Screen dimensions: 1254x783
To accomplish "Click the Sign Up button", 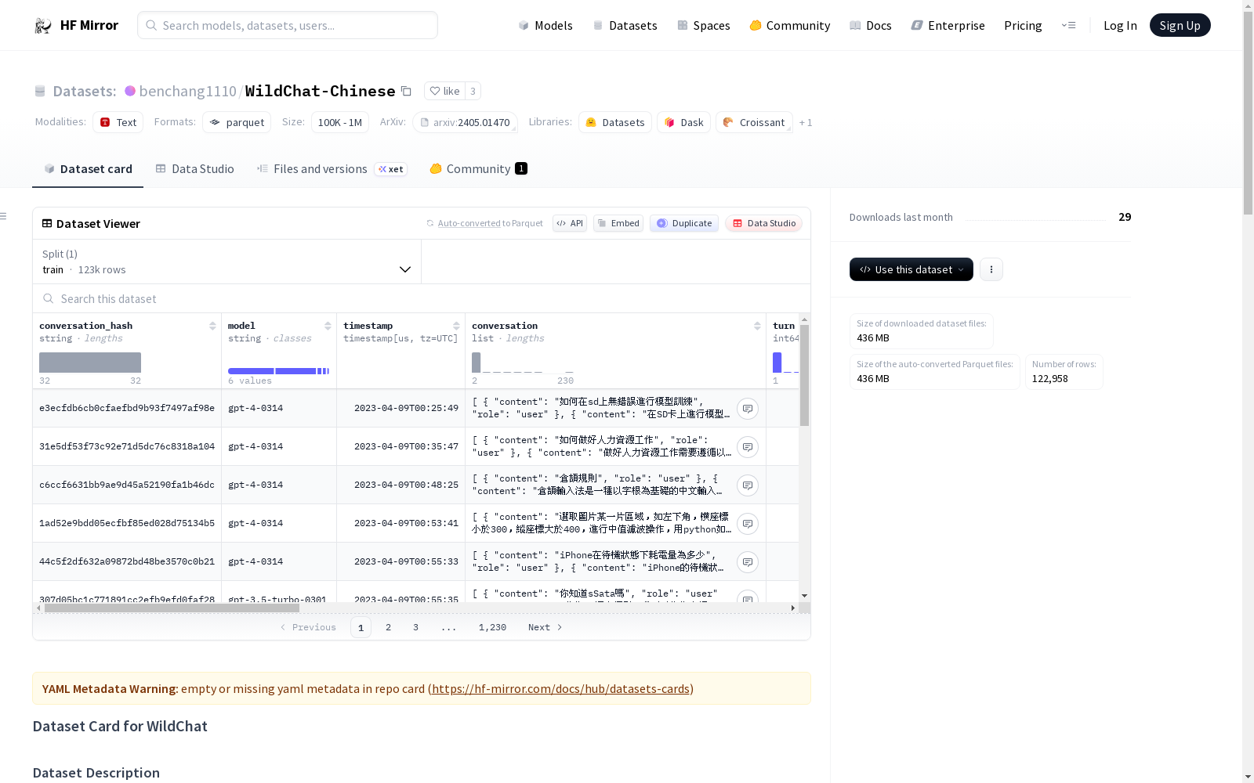I will [1180, 25].
